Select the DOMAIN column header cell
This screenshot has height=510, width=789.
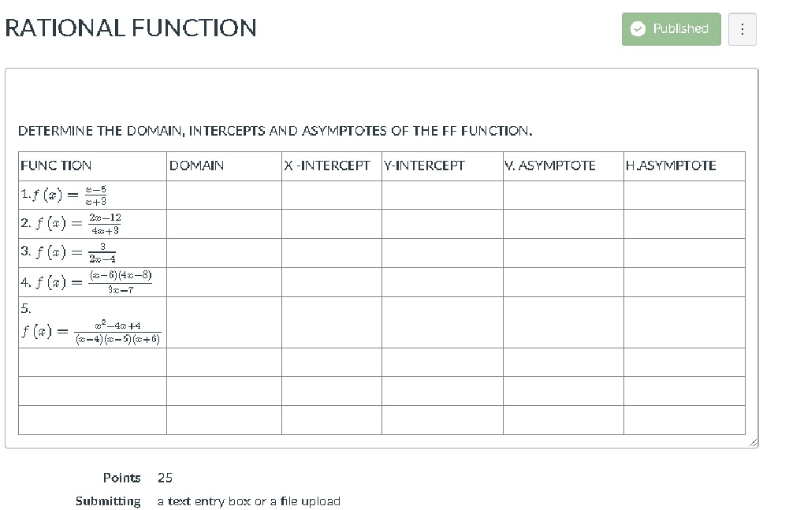pos(223,166)
